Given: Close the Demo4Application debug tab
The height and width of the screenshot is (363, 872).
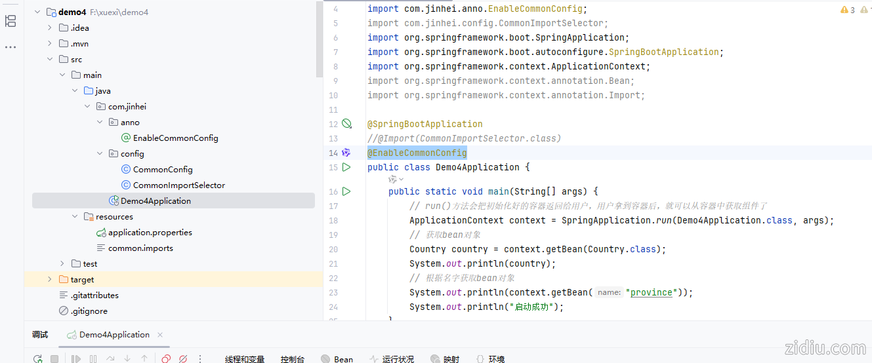Looking at the screenshot, I should [160, 335].
